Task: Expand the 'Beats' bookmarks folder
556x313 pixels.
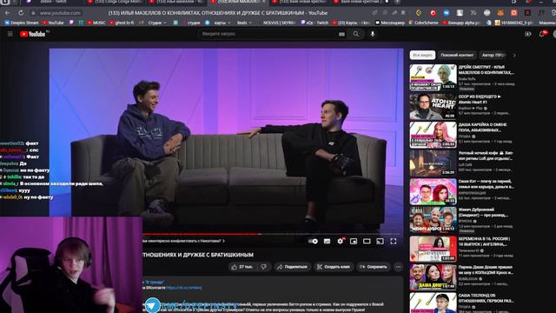Action: (244, 23)
